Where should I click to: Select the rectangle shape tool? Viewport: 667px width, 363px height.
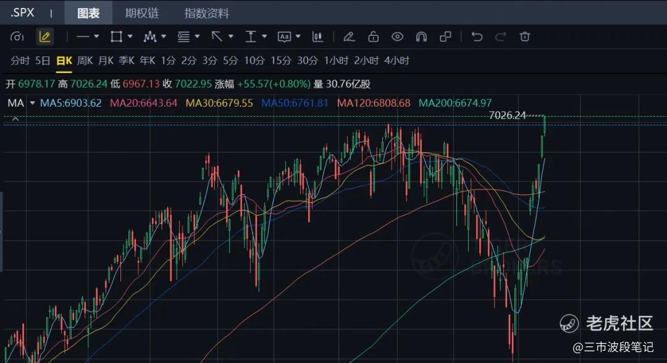click(116, 37)
